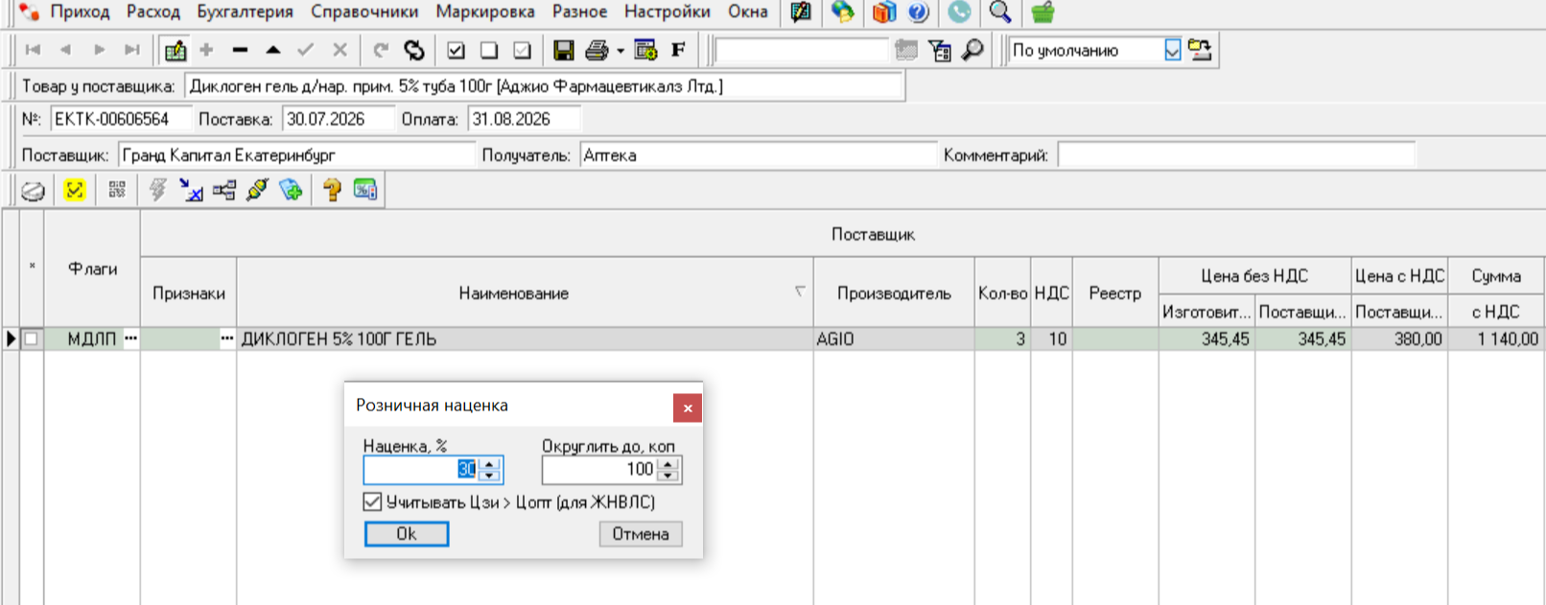Click the Товар у поставщика field
The image size is (1546, 605).
click(x=544, y=86)
